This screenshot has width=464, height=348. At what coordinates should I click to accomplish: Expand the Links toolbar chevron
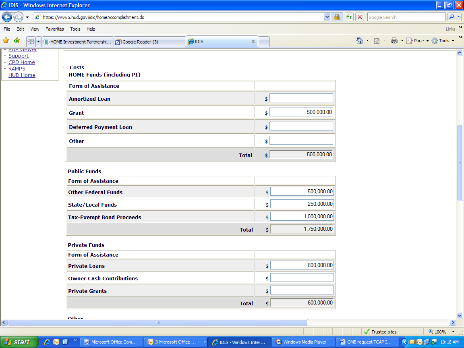coord(460,27)
